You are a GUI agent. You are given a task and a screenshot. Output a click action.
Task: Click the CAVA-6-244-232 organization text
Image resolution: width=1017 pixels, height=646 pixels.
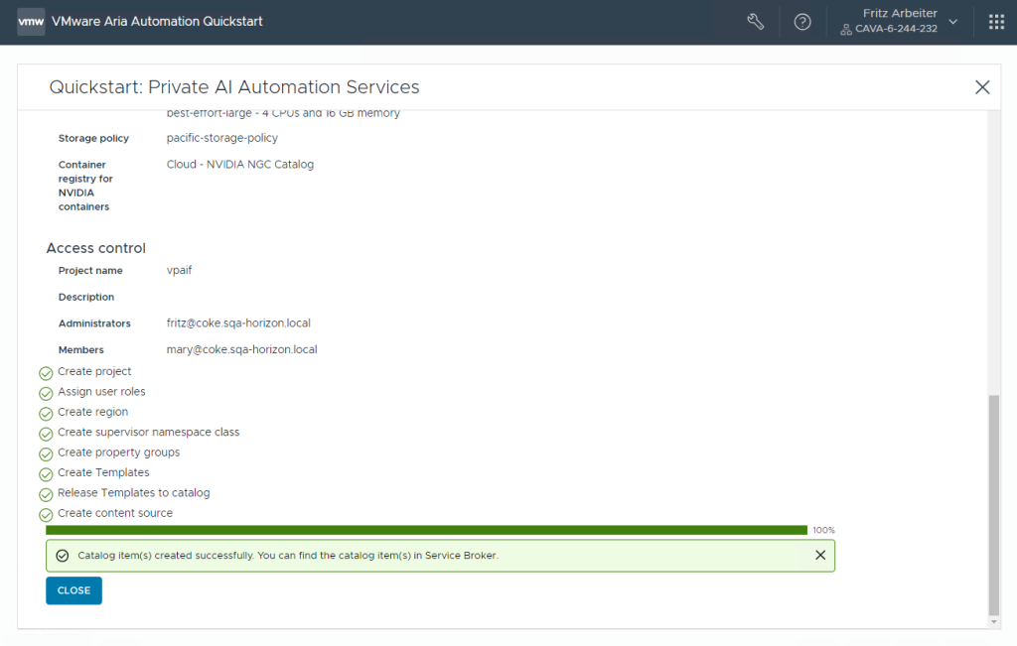point(896,29)
